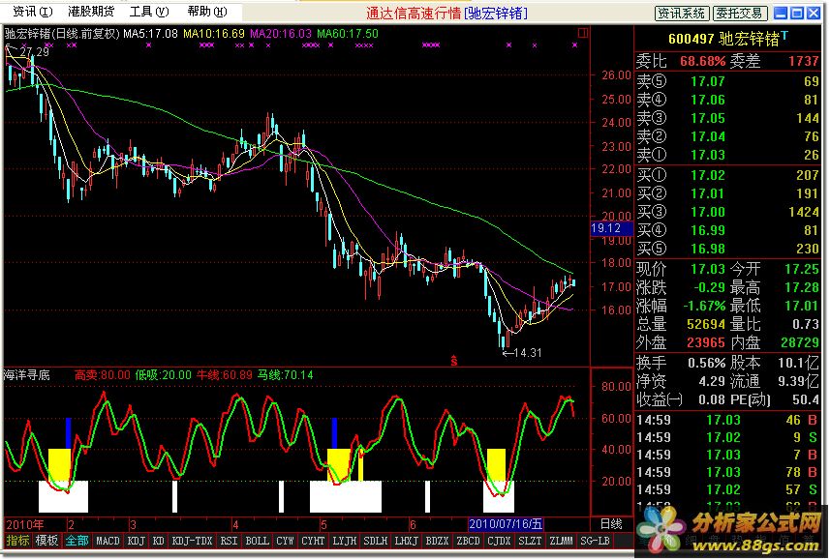Select the 指标 tab

[17, 541]
